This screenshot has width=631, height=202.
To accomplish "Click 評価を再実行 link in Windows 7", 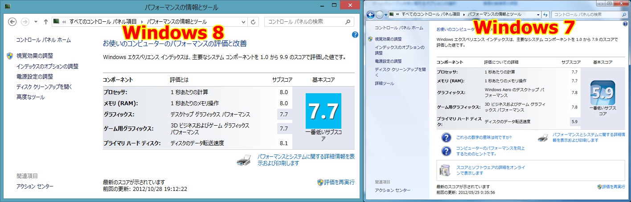I will click(x=614, y=187).
